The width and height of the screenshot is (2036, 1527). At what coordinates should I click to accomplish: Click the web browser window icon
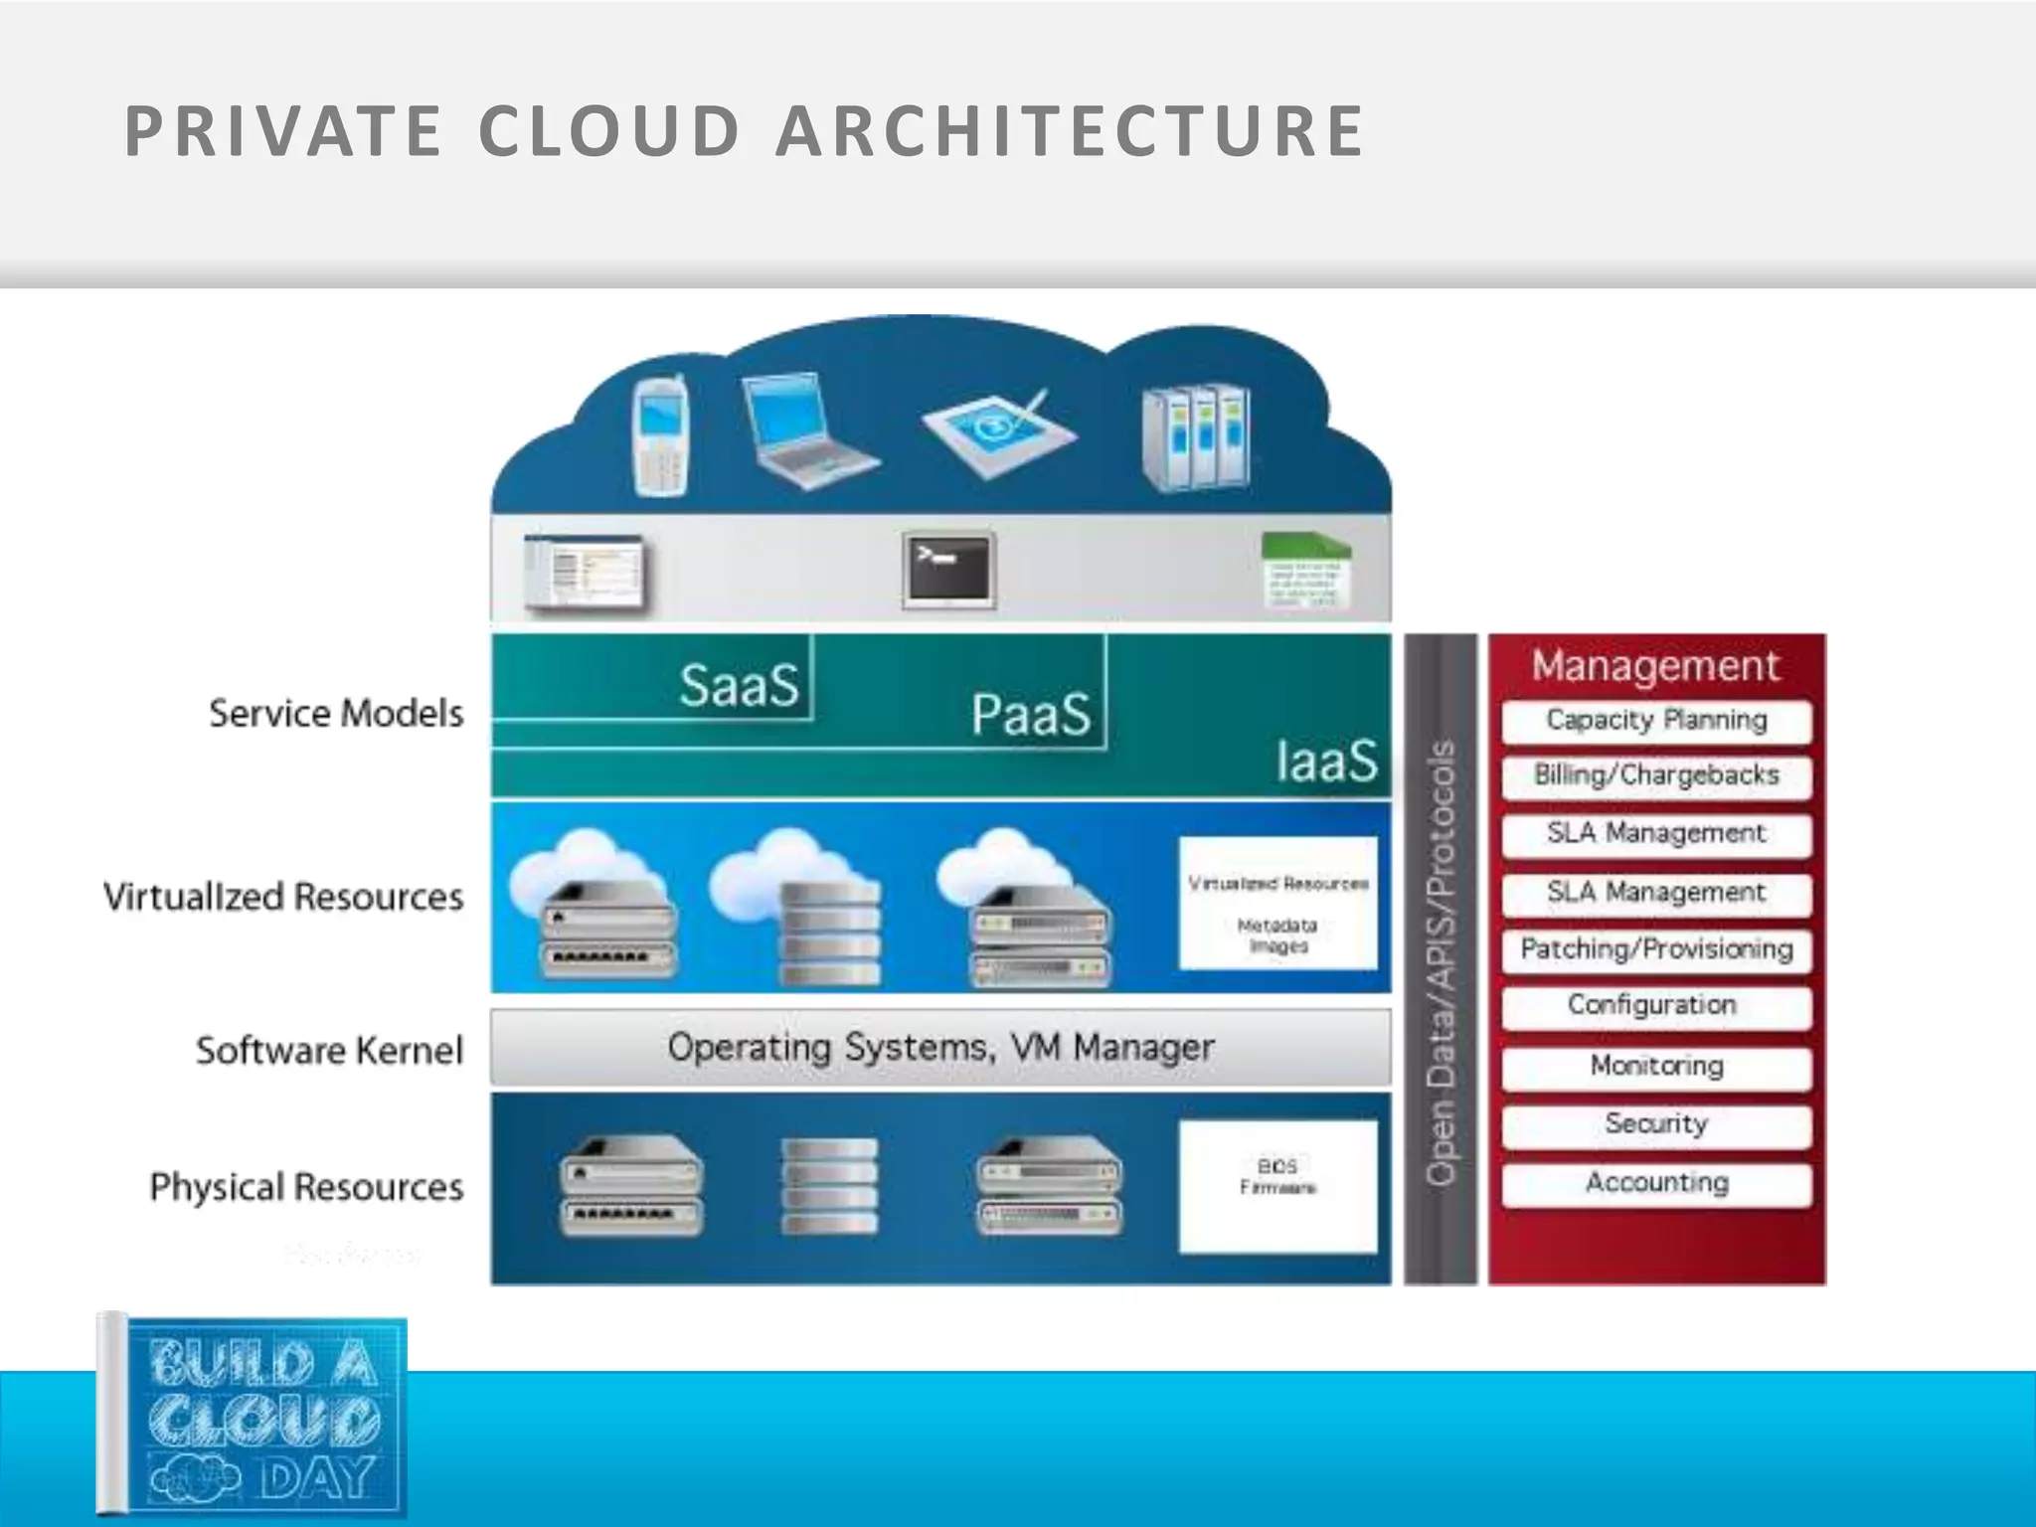click(585, 572)
